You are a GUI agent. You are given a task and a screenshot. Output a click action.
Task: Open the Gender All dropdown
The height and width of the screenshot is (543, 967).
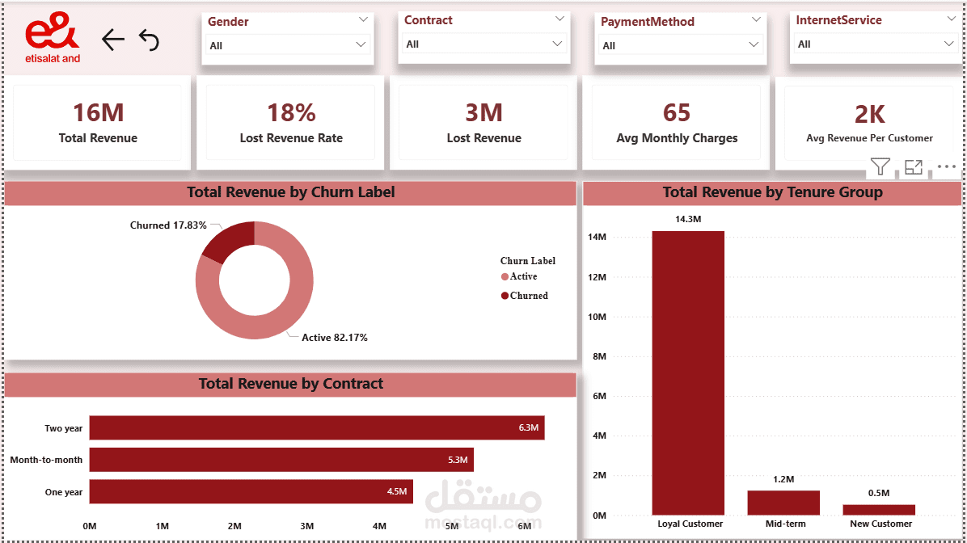[x=287, y=45]
